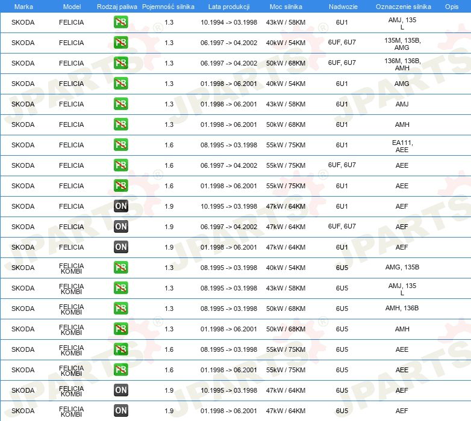Select the '10.1994 -> 03.1998' production years cell
471x421 pixels.
point(229,22)
